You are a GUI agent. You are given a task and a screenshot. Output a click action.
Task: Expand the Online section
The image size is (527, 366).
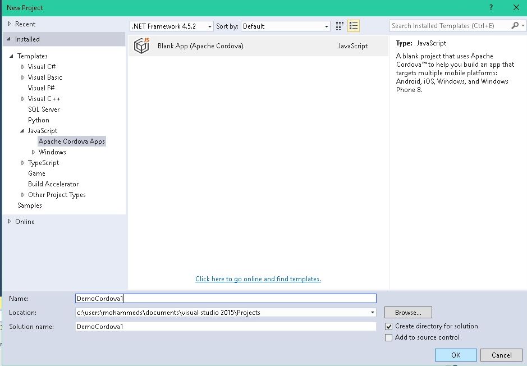point(9,222)
